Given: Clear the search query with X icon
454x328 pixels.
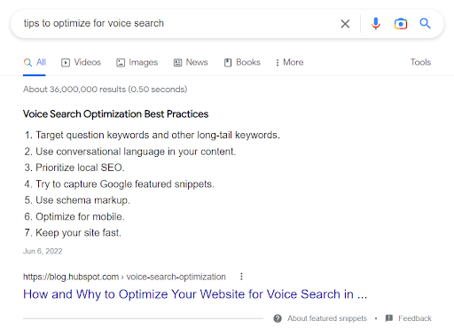Looking at the screenshot, I should [345, 24].
